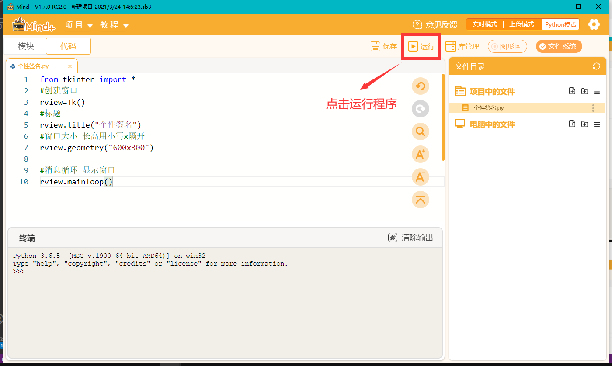Click the rview.mainloop() line
The width and height of the screenshot is (612, 366).
76,182
